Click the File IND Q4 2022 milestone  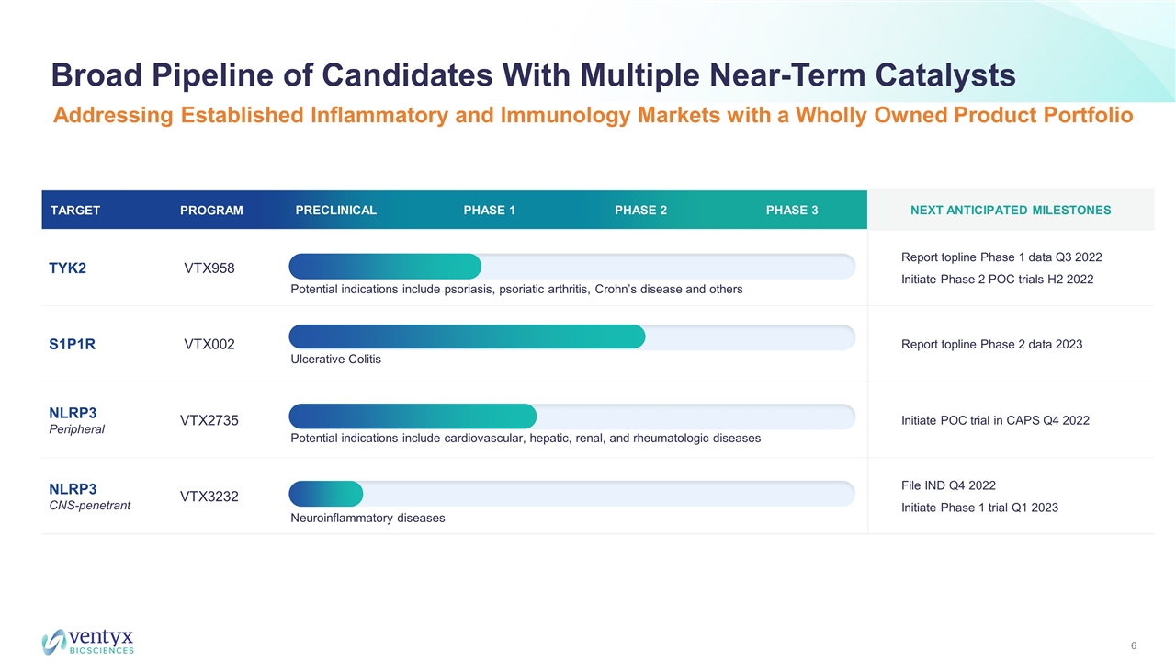coord(948,485)
